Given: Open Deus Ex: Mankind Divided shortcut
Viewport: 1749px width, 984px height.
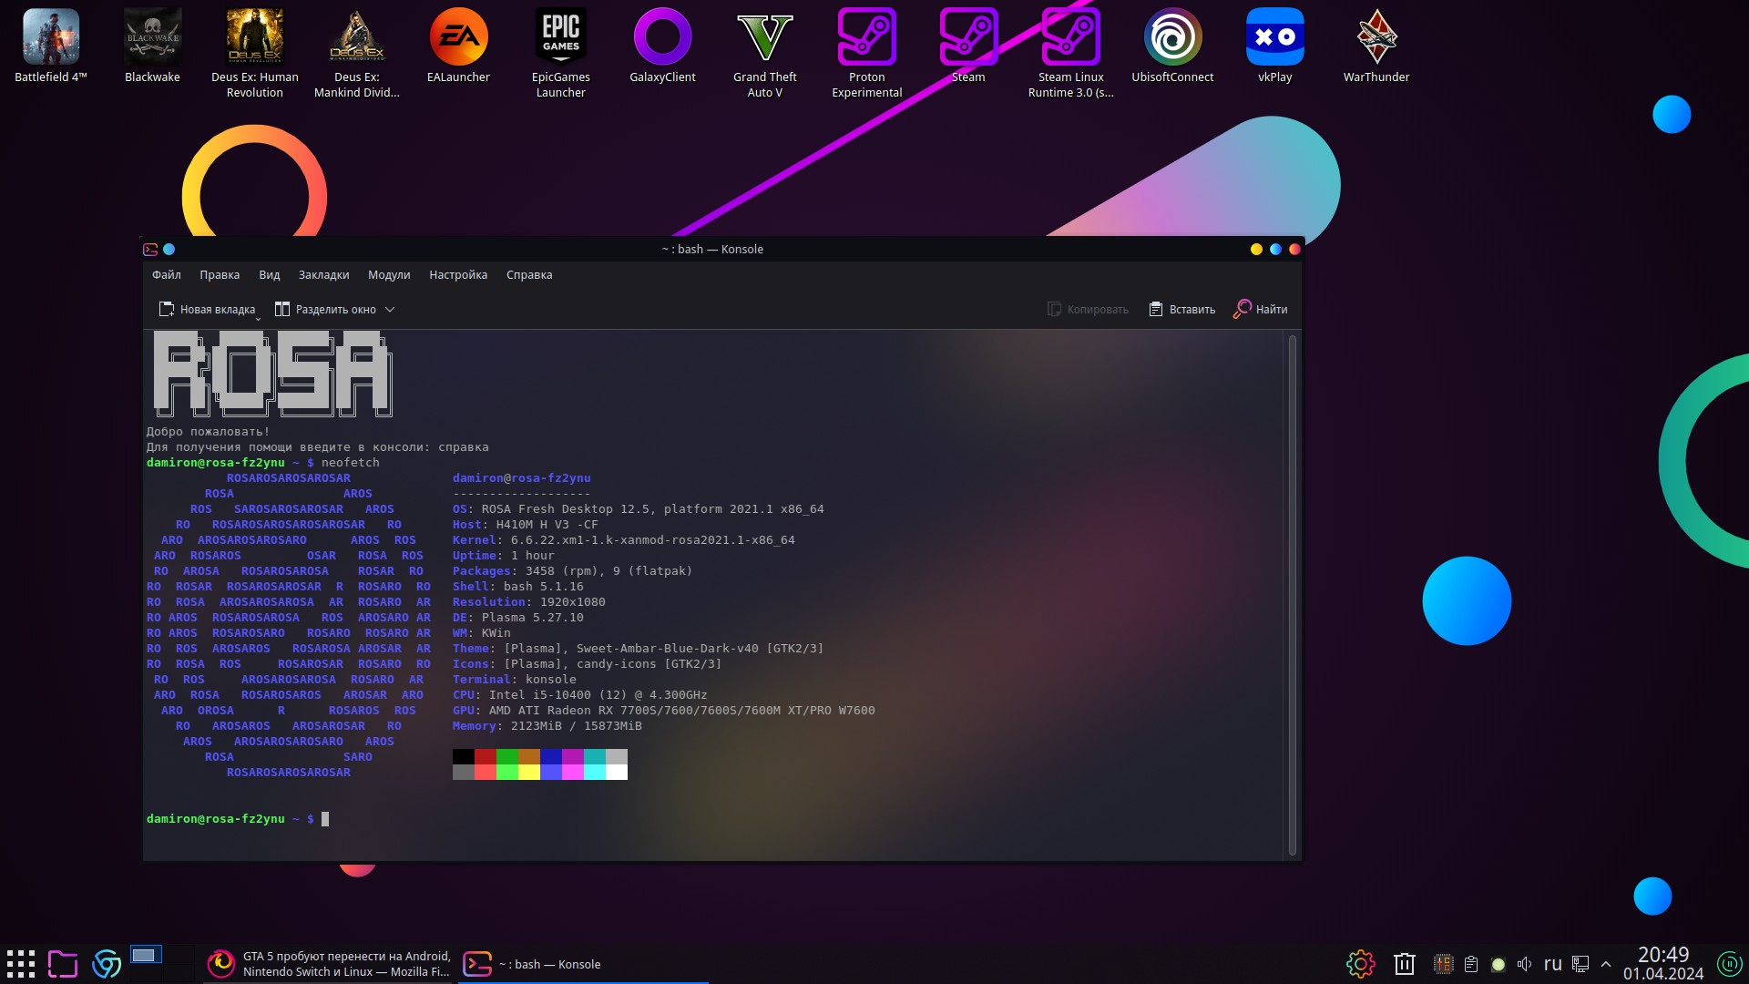Looking at the screenshot, I should pyautogui.click(x=357, y=53).
